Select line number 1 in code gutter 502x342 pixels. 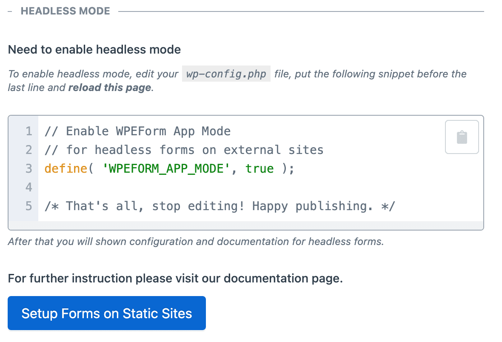(29, 131)
